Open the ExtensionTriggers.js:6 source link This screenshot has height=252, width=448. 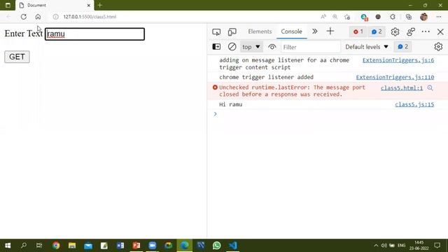coord(398,60)
